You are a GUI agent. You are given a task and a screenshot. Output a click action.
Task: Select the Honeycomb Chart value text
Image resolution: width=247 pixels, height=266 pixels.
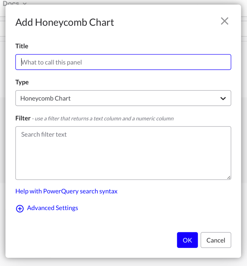46,98
